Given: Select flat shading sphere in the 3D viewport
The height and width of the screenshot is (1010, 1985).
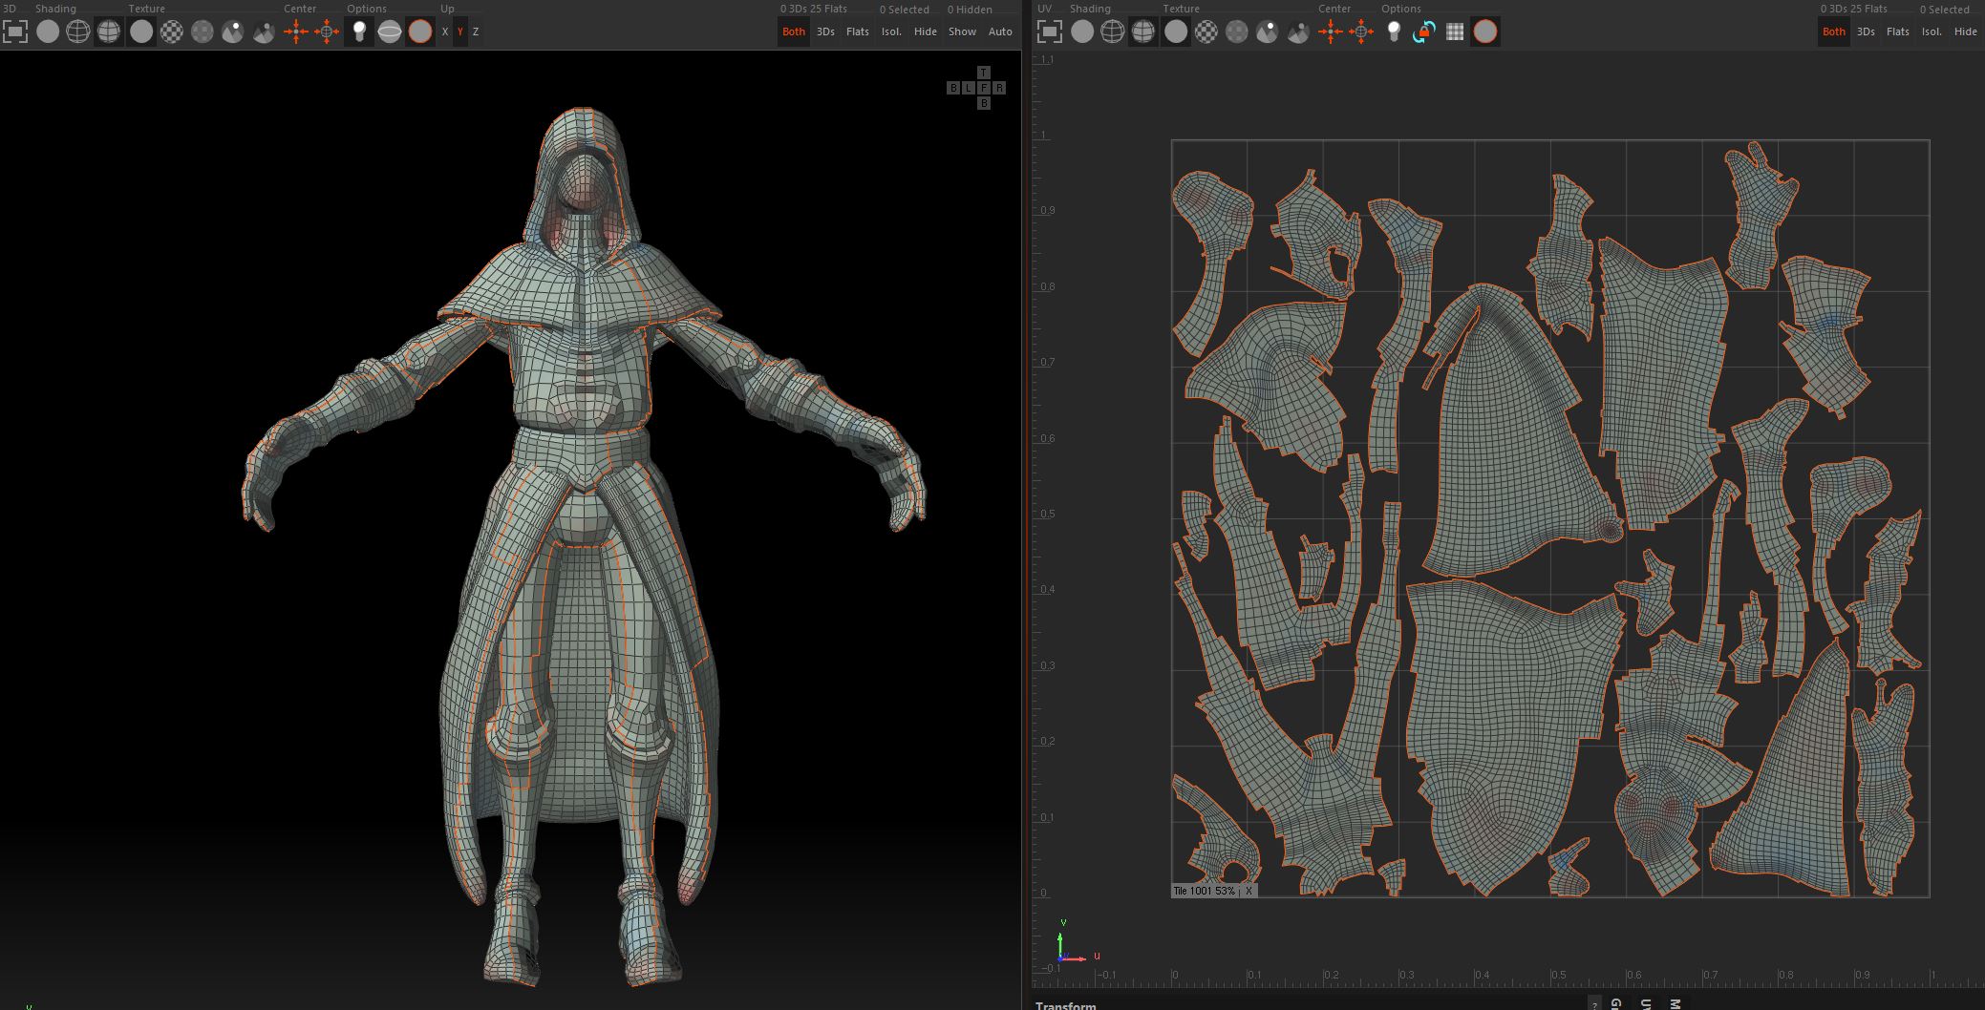Looking at the screenshot, I should click(x=48, y=32).
